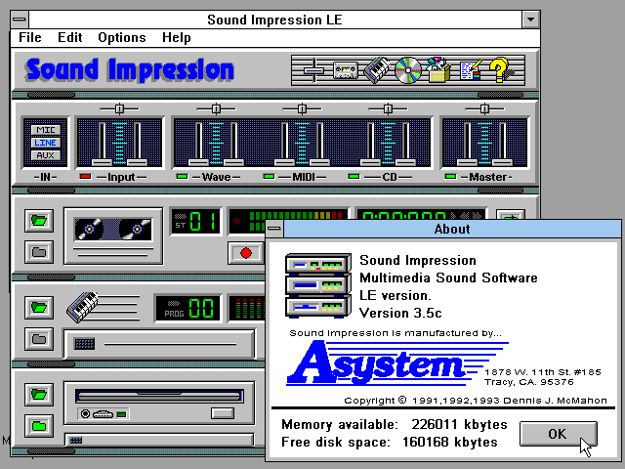Click the Input right channel fader handle

(x=137, y=162)
